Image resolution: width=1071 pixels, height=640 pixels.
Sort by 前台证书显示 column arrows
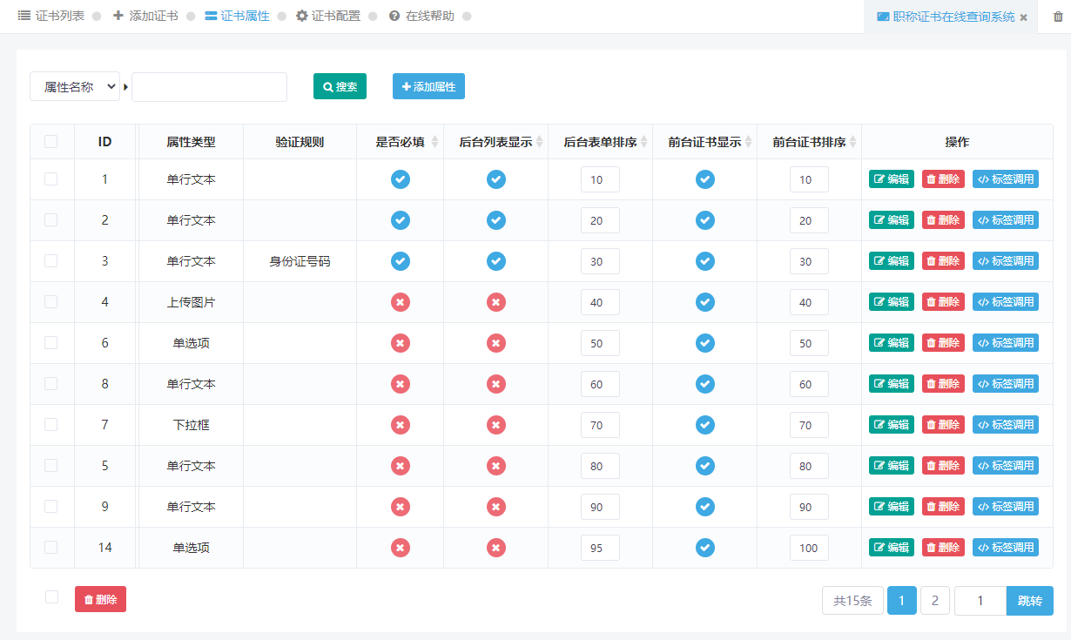click(x=749, y=142)
